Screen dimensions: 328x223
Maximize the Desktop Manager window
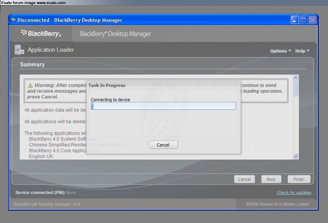[304, 20]
